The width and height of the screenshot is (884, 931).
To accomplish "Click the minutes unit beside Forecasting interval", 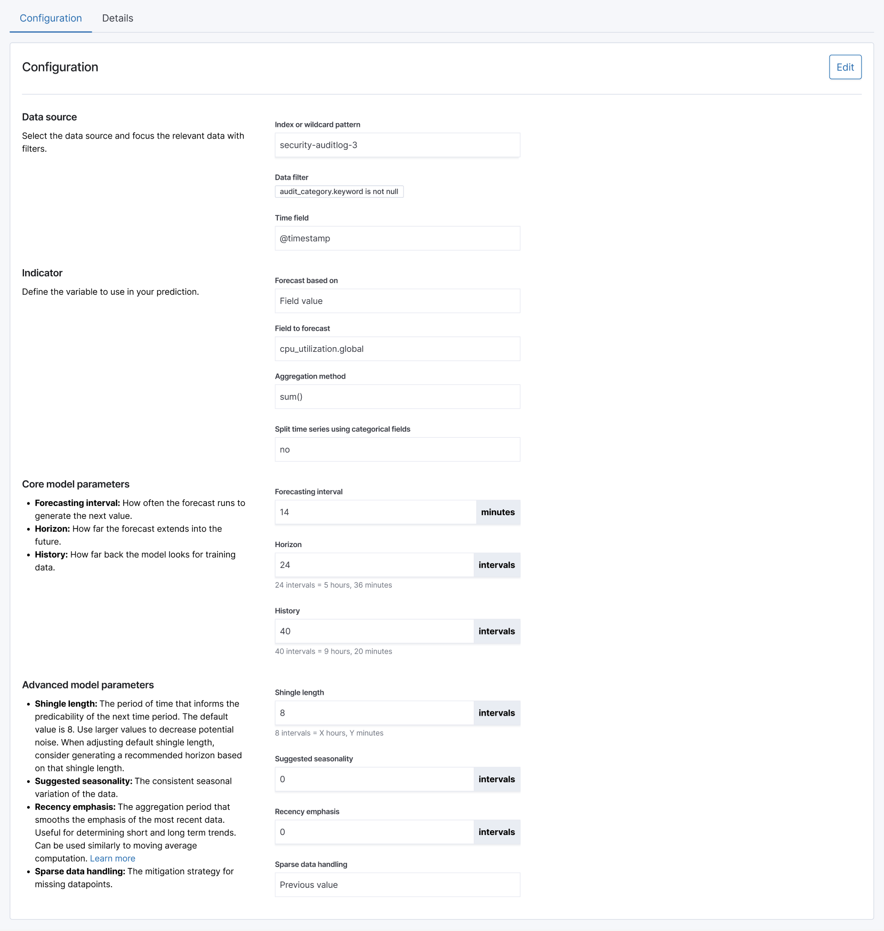I will pyautogui.click(x=497, y=512).
